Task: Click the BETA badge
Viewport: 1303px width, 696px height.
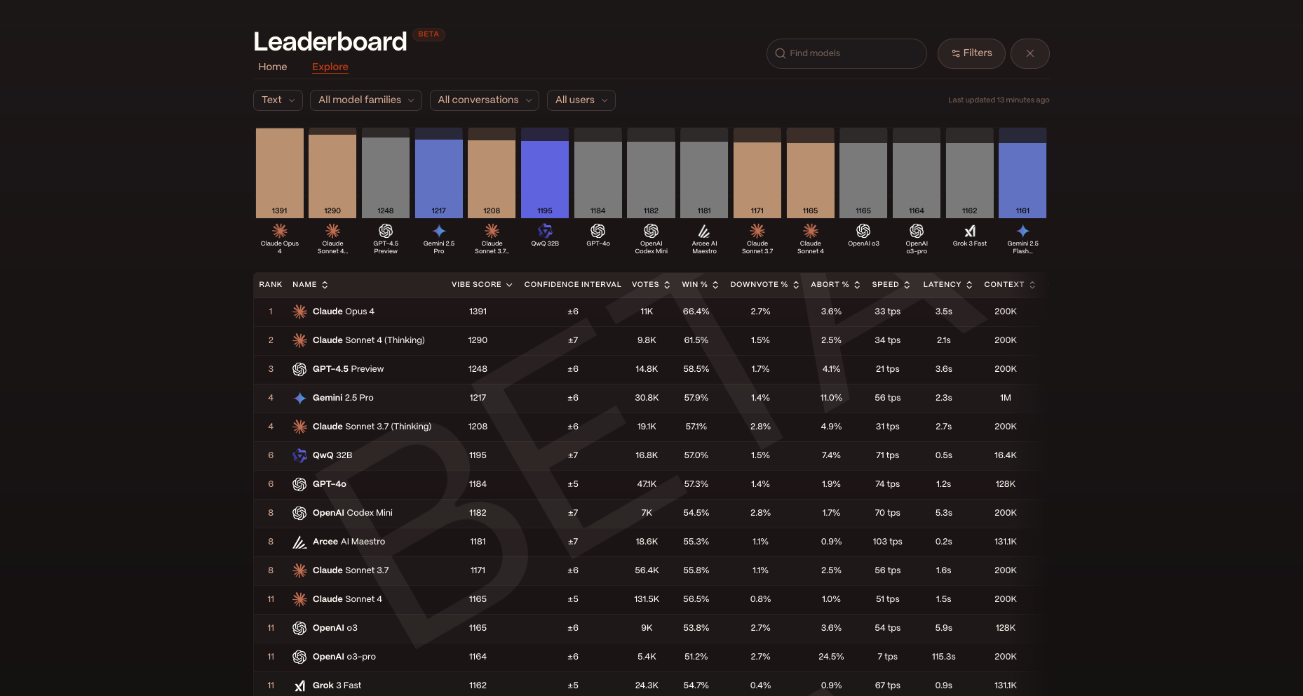Action: (x=428, y=34)
